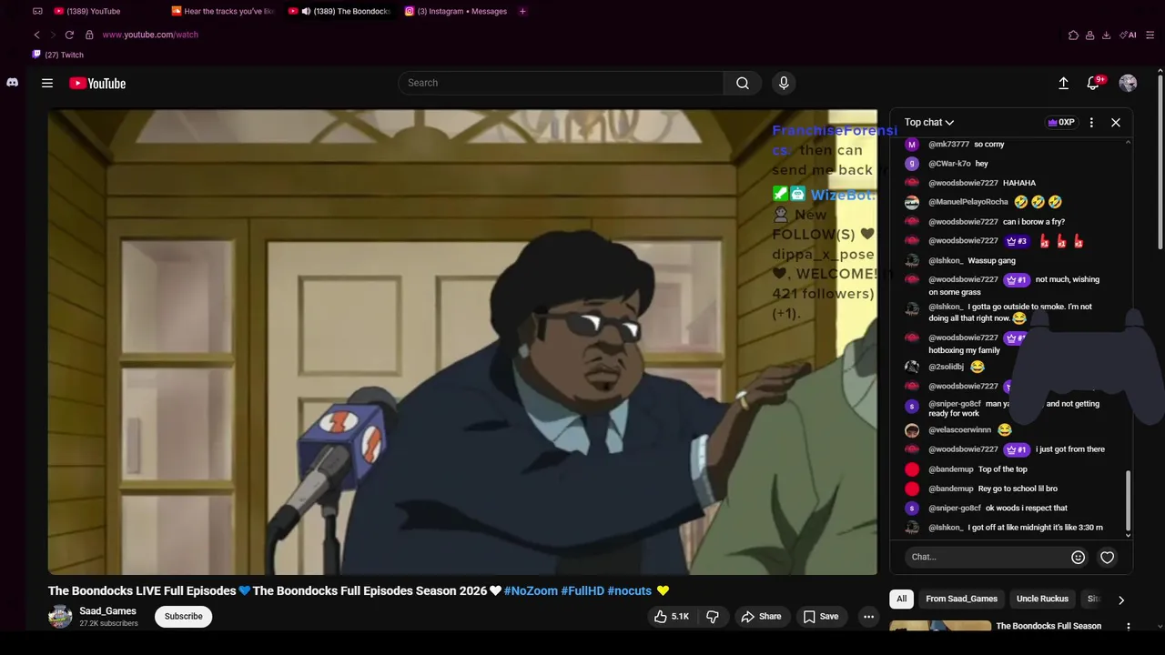Open chat options three-dot menu

point(1091,122)
